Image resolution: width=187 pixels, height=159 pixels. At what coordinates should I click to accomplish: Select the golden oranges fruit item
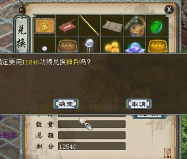112,47
